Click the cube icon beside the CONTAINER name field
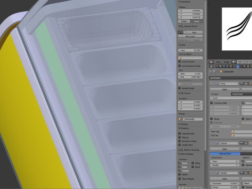This screenshot has height=189, width=252. [x=180, y=119]
